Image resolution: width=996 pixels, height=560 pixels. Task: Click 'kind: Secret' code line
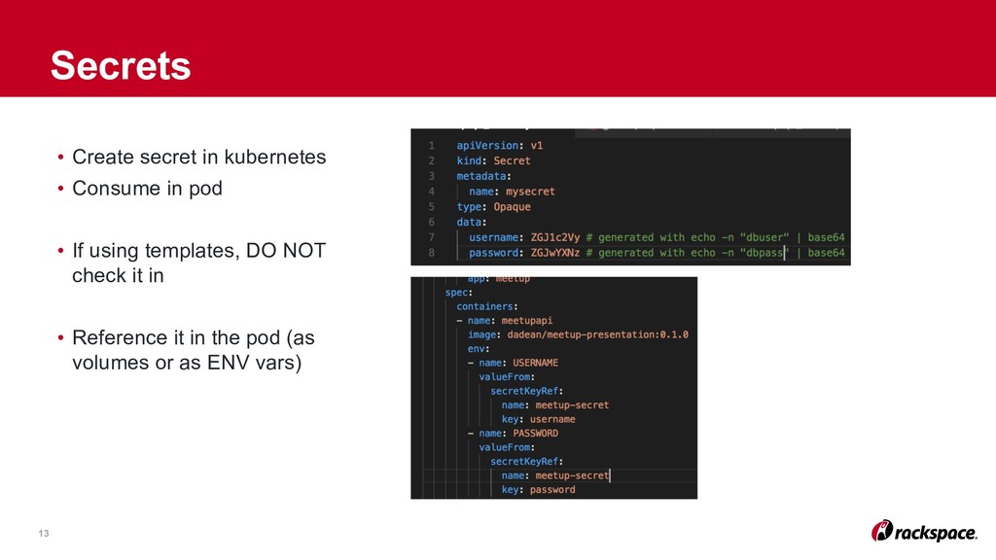coord(493,160)
